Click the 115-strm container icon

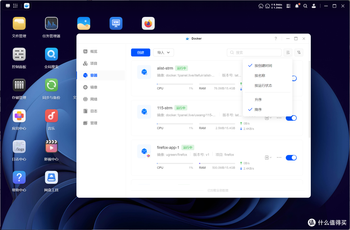point(144,112)
